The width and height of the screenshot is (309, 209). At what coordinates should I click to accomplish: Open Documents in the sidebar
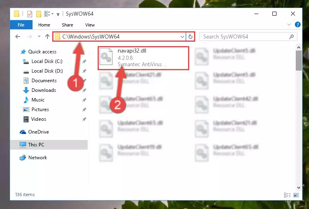(x=44, y=81)
